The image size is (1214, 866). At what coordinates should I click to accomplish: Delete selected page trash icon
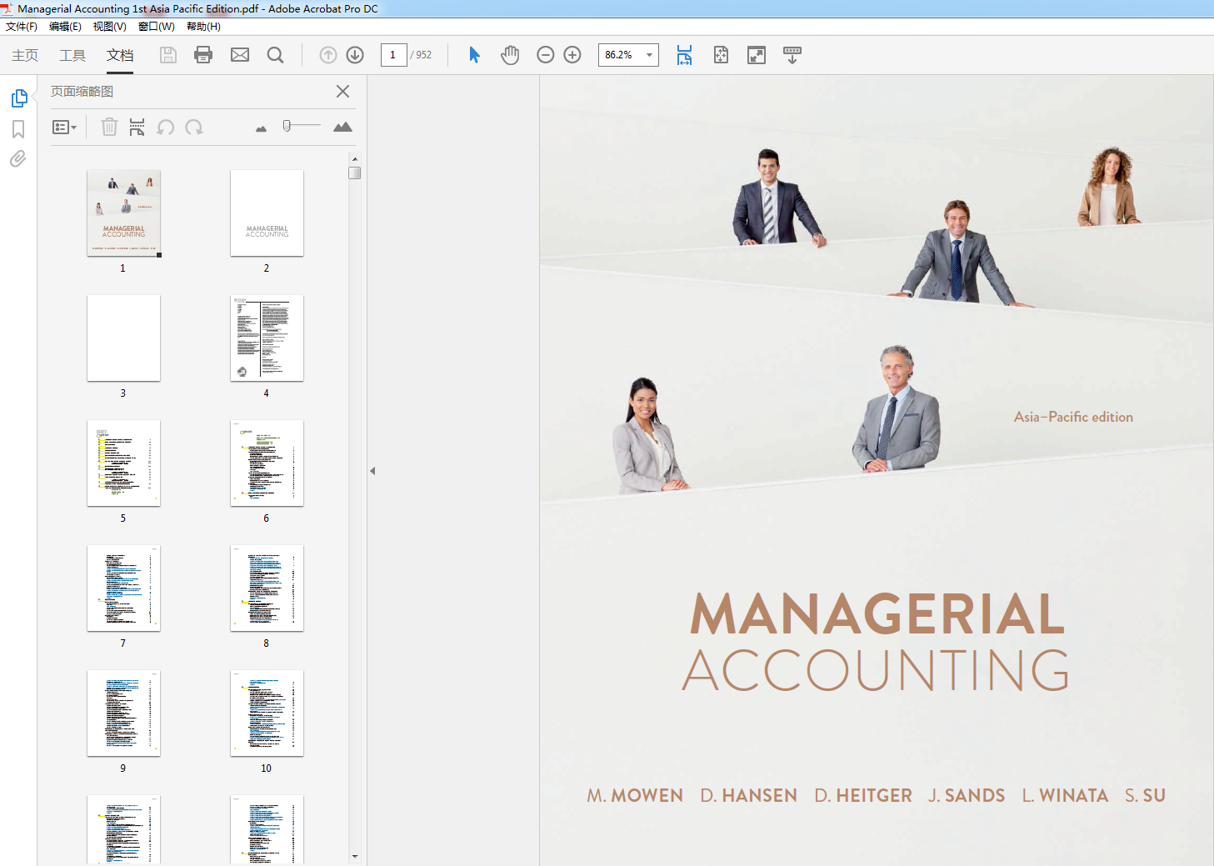tap(109, 127)
